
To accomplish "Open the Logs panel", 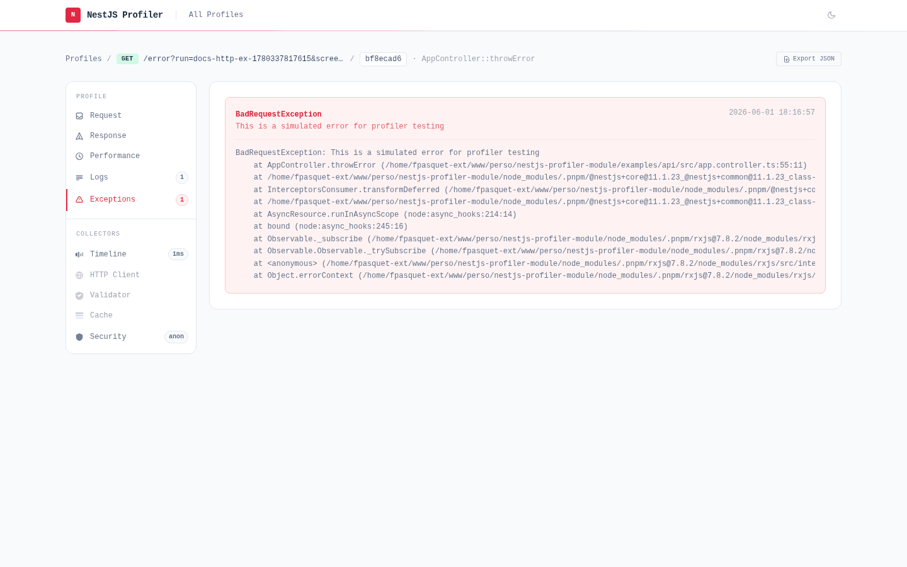I will (x=131, y=177).
